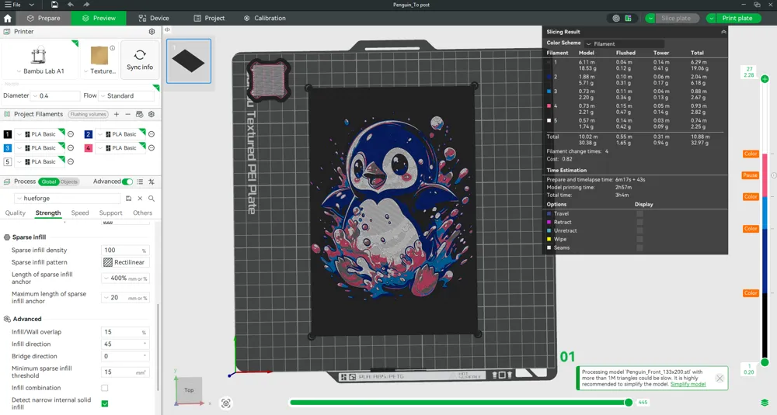Image resolution: width=777 pixels, height=415 pixels.
Task: Click the compare presets icon
Action: click(x=152, y=182)
